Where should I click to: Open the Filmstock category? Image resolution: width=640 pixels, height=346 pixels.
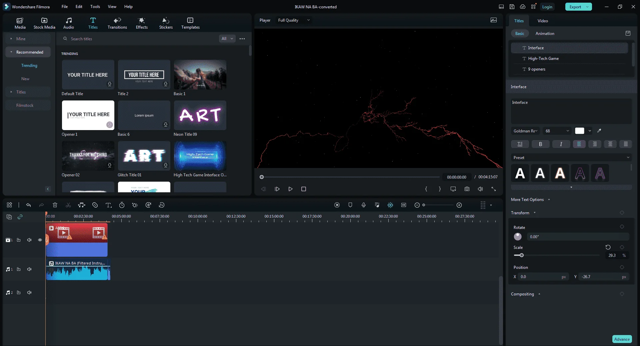[28, 105]
